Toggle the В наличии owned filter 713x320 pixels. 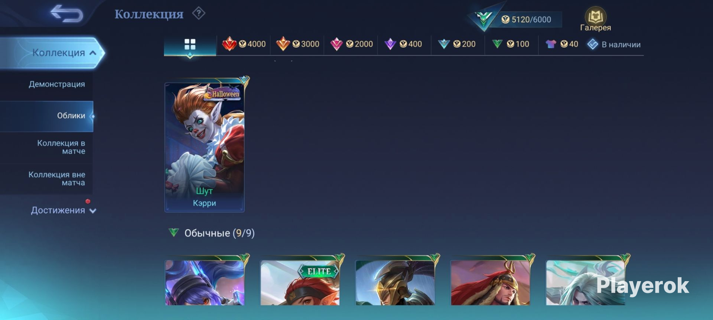[614, 44]
